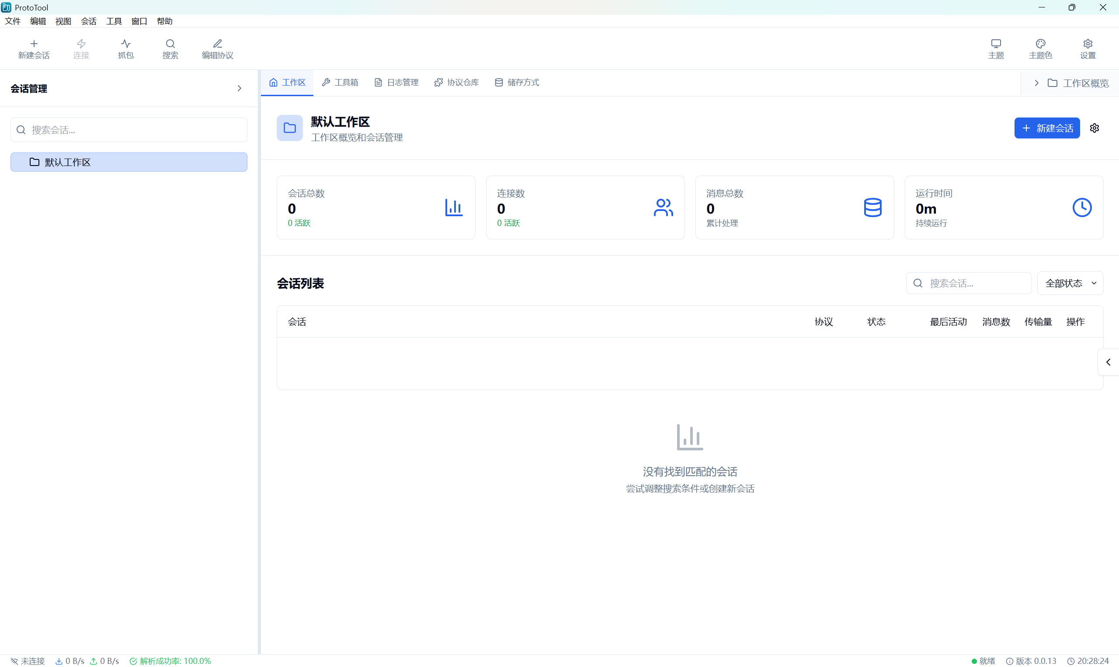Open the 主题 theme panel
Screen dimensions: 1119x667
(996, 48)
